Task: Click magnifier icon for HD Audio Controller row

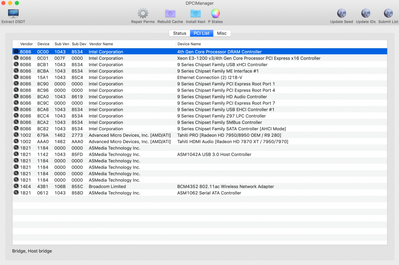Action: tap(16, 96)
